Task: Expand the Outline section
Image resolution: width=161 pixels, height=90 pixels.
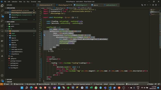Action: tap(9, 79)
